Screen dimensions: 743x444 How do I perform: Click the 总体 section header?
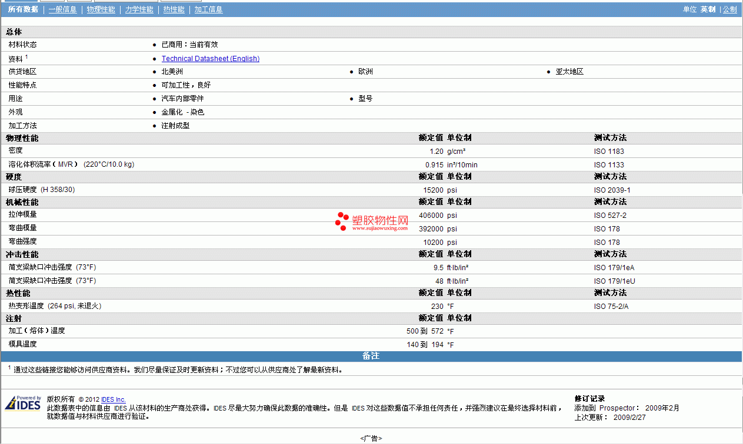click(14, 32)
